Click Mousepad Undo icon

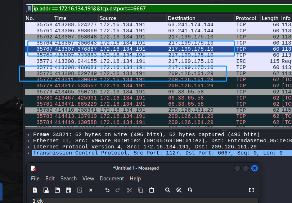pos(107,190)
